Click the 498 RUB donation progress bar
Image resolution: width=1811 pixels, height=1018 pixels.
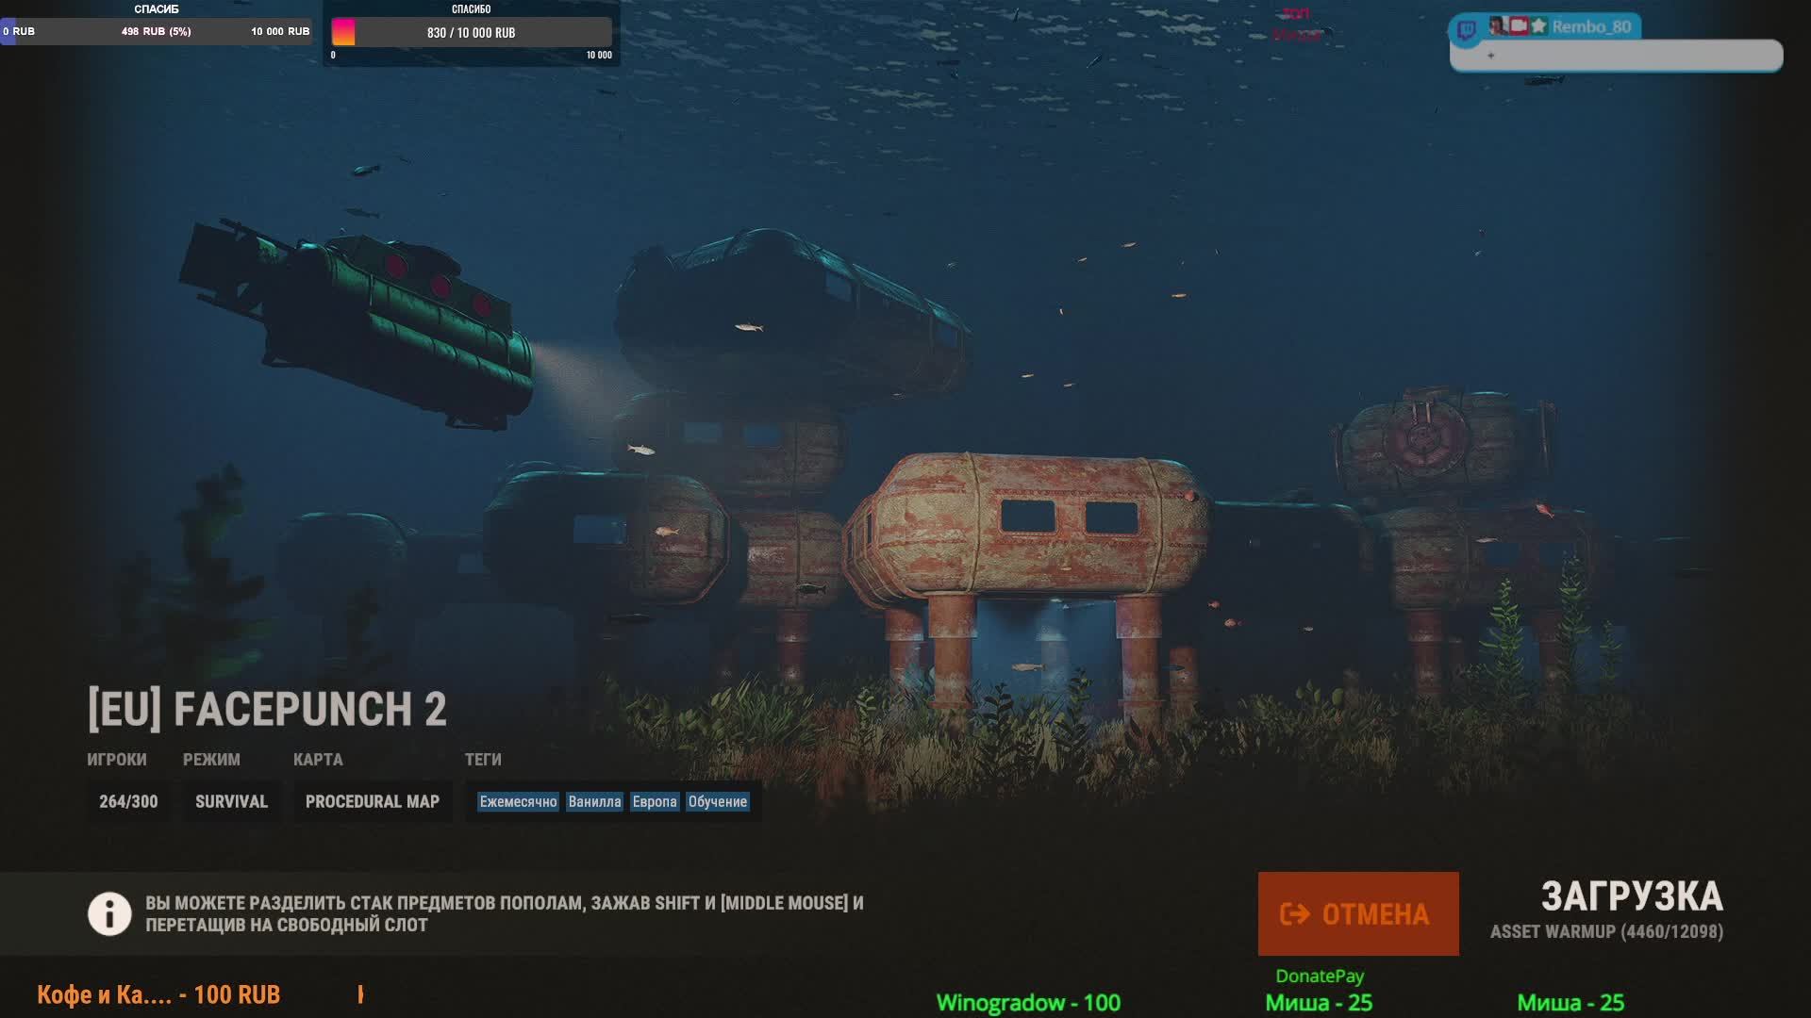coord(157,31)
